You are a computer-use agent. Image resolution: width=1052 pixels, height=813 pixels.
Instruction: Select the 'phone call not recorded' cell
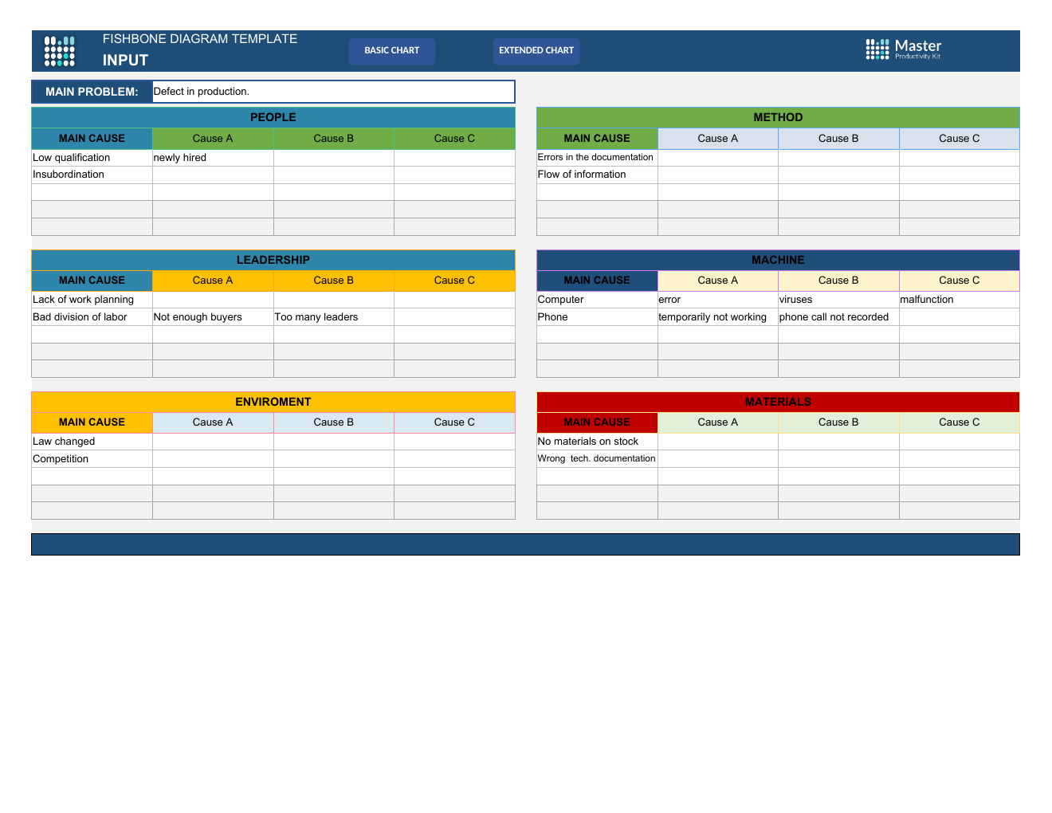coord(838,317)
